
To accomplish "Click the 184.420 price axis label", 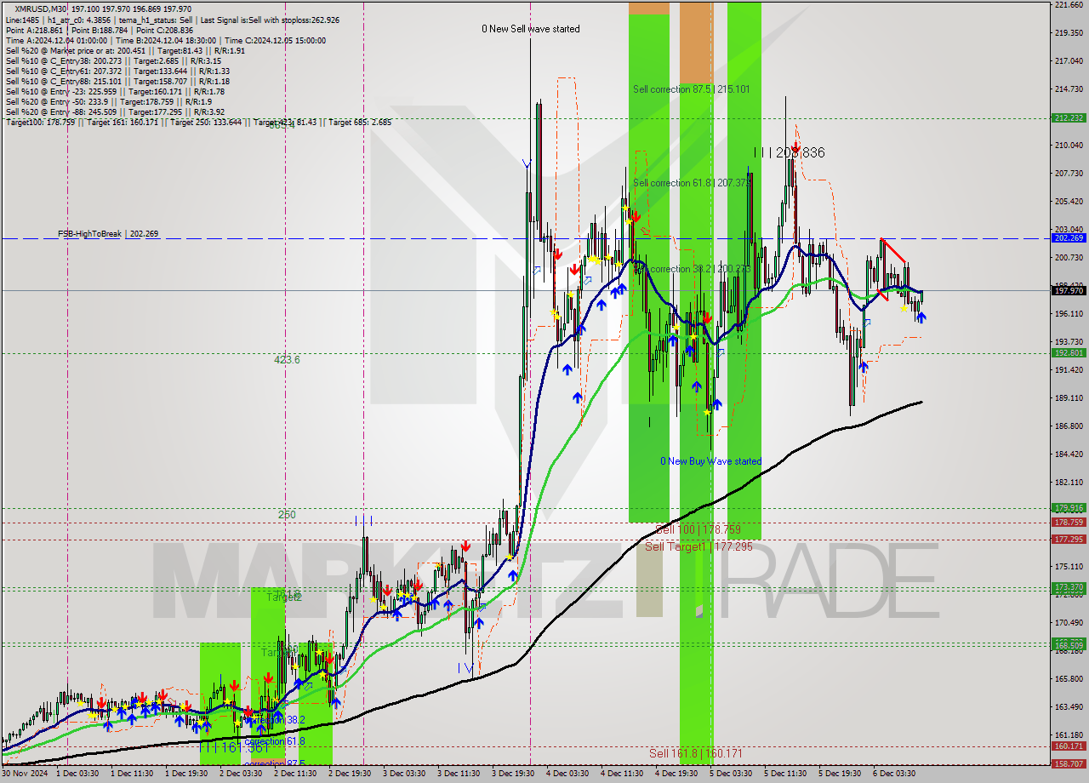I will click(x=1069, y=454).
